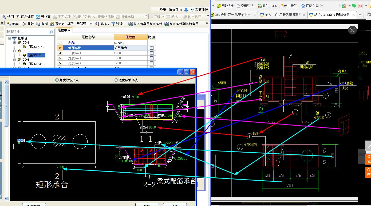Screen dimensions: 371x206
Task: Tick the 附加 checkbox for 高度(mm)
Action: 152,63
